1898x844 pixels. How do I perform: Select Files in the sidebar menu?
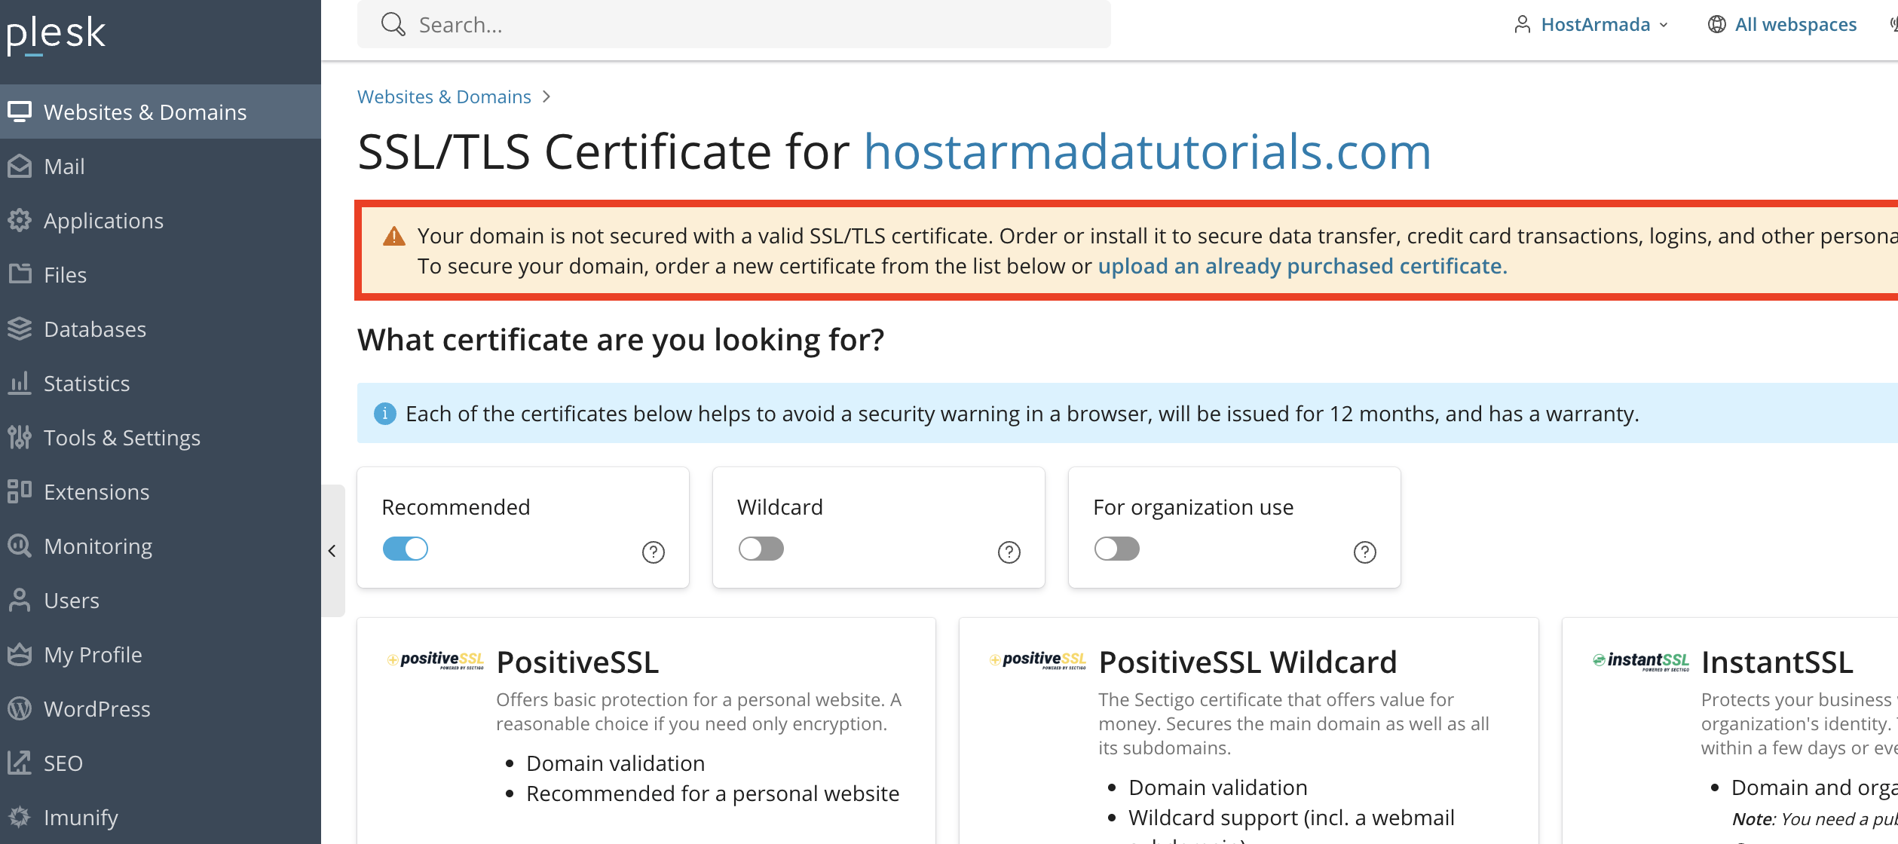pyautogui.click(x=65, y=274)
